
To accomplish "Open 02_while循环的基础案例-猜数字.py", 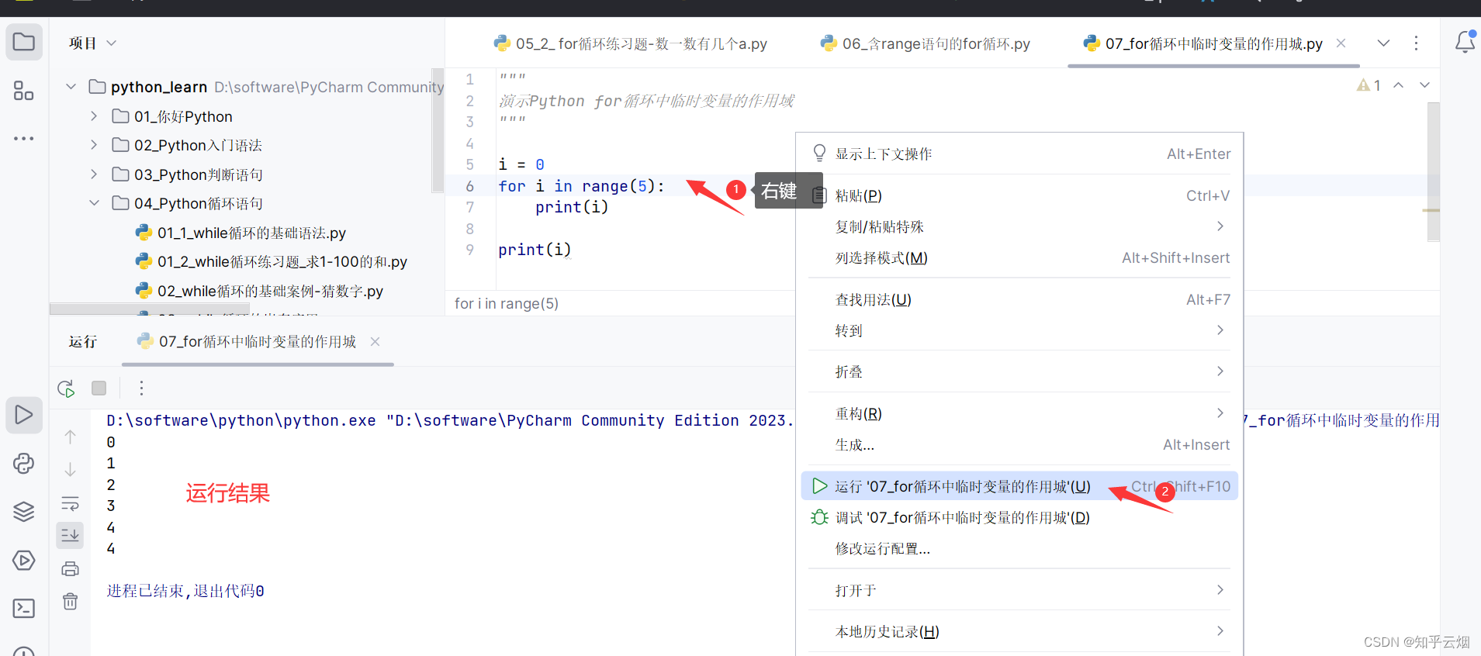I will [260, 291].
